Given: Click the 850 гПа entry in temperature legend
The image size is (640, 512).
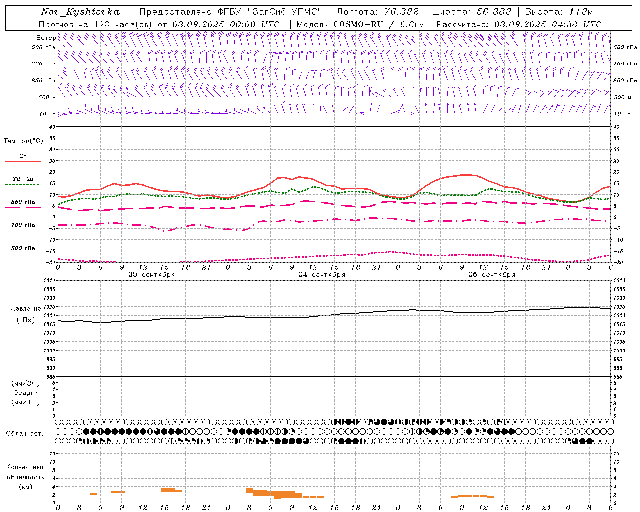Looking at the screenshot, I should coord(23,202).
